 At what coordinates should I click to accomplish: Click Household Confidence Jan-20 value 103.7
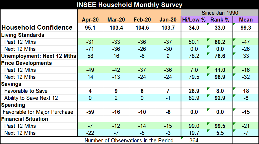coord(168,28)
